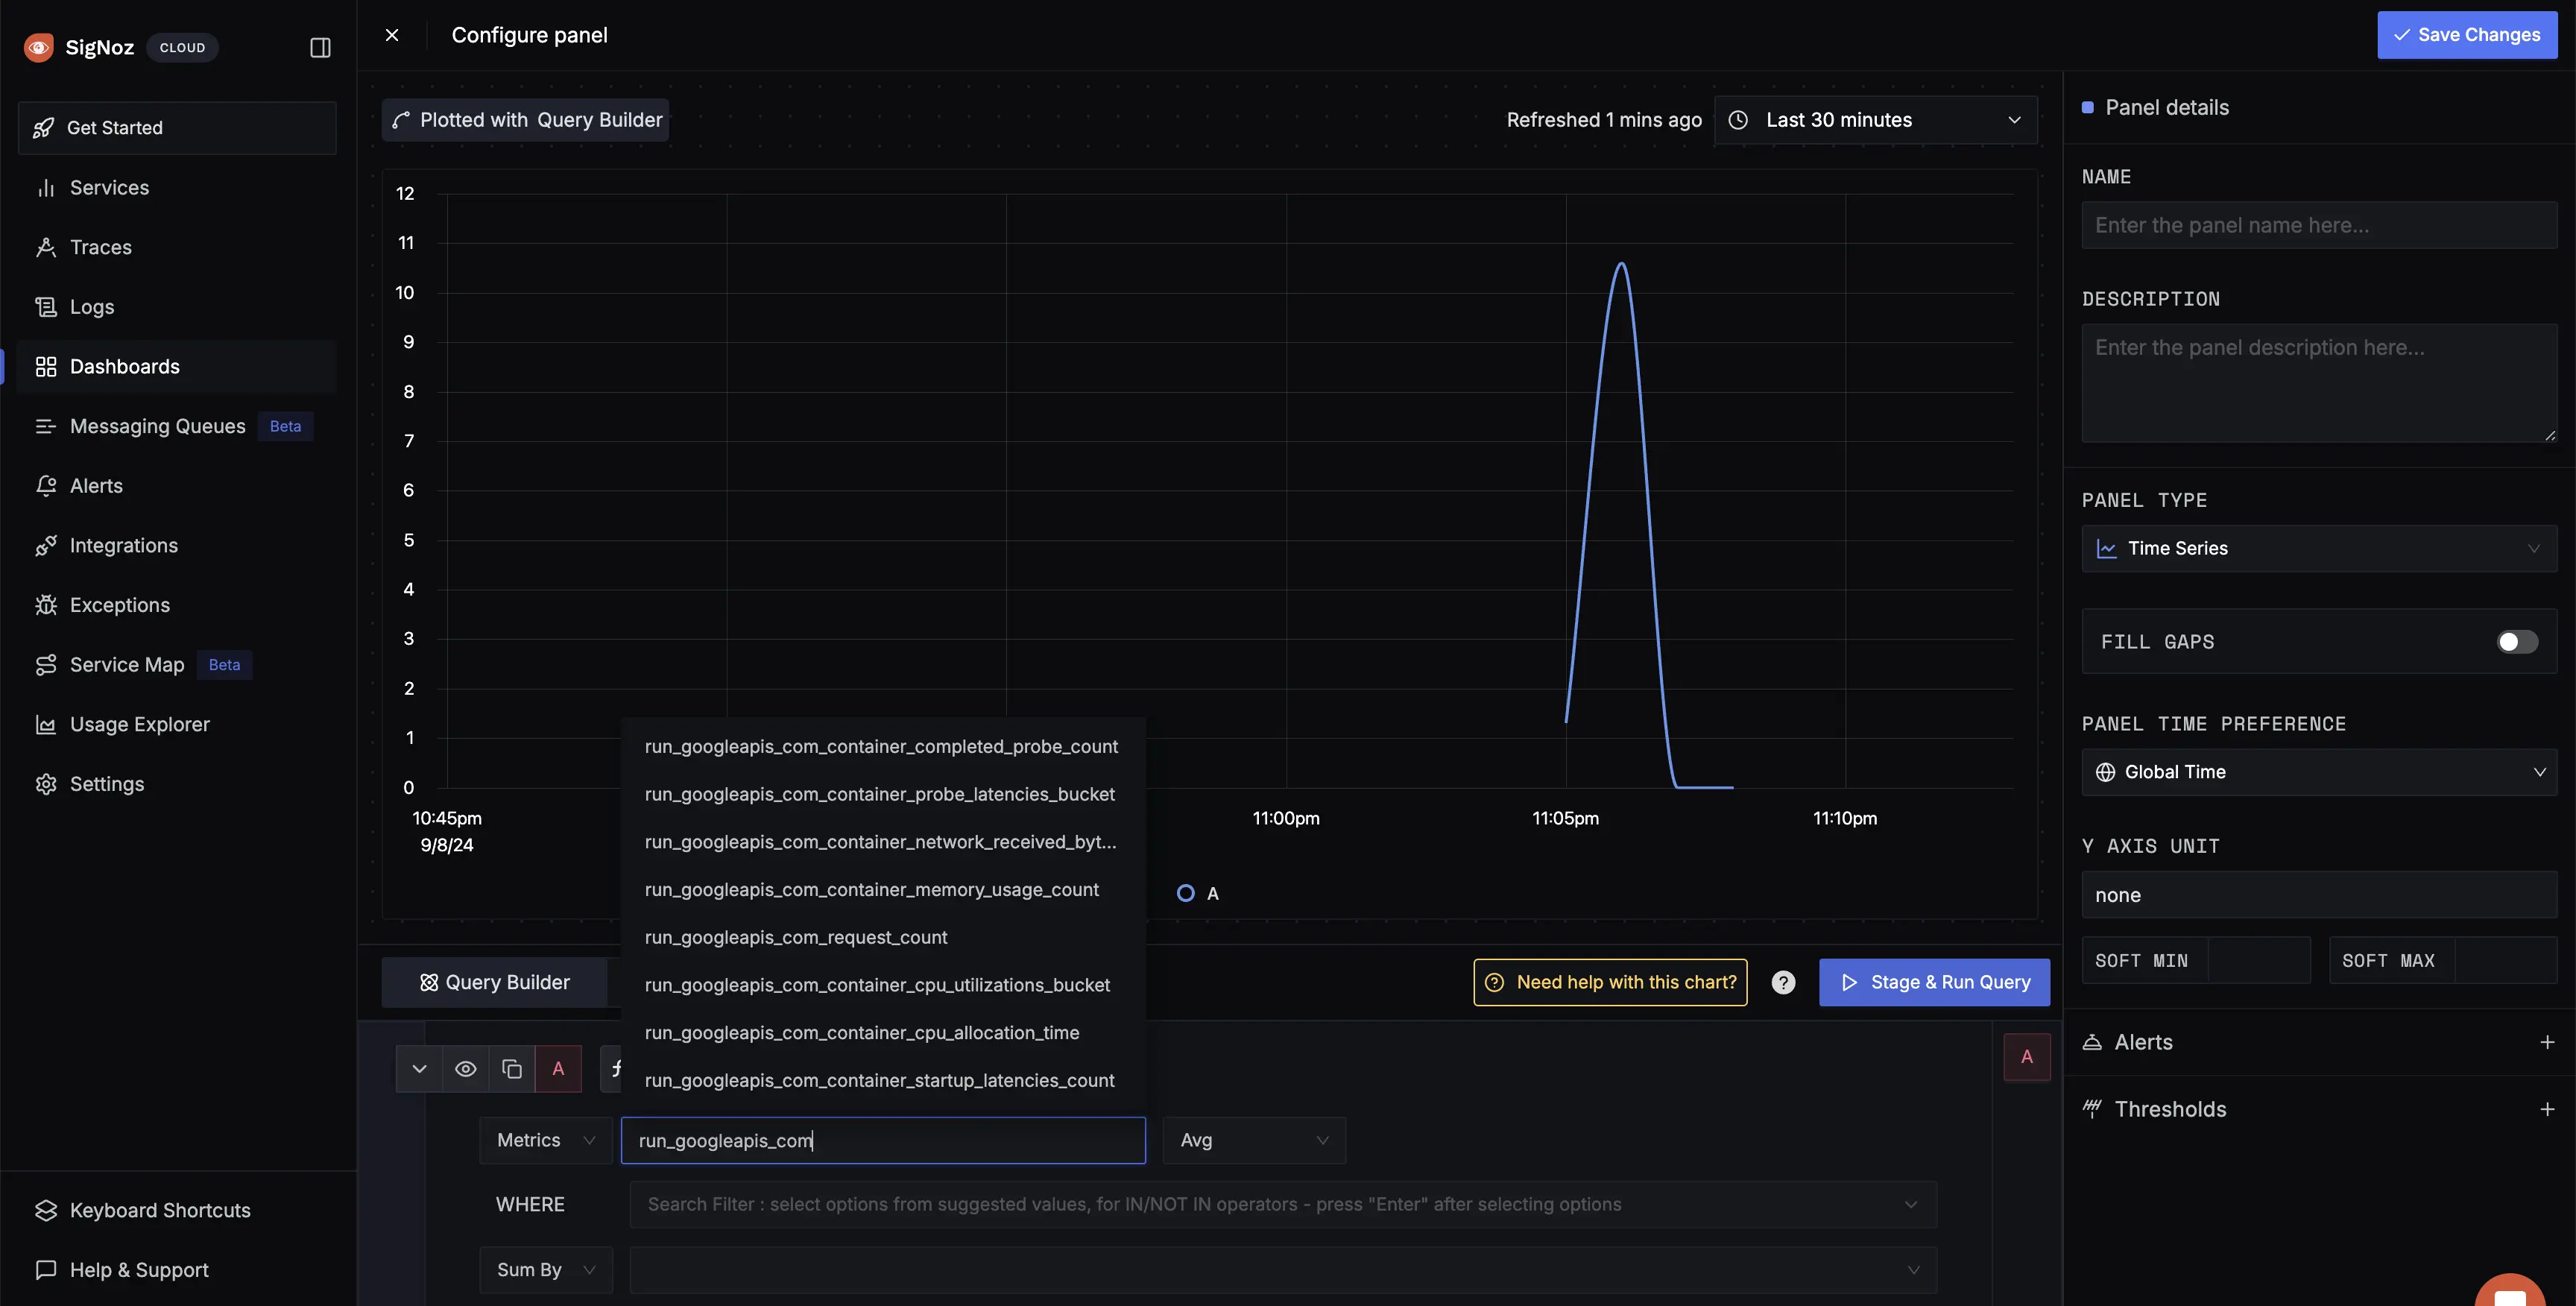Click Plotted with Query Builder label
2576x1306 pixels.
coord(526,120)
